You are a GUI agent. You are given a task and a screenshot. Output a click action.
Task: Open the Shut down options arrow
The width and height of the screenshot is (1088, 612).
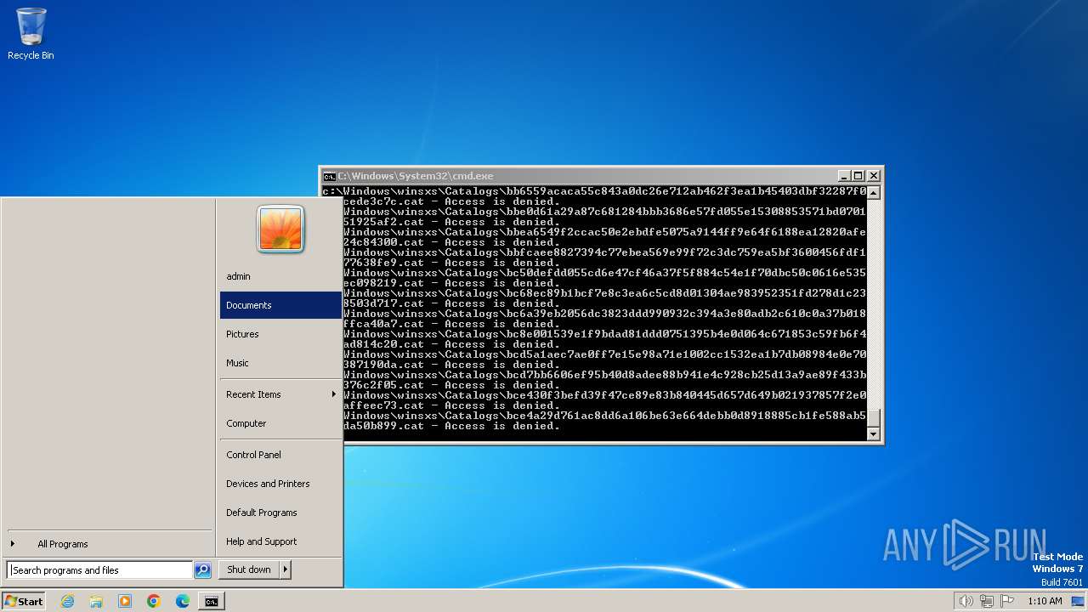point(286,569)
